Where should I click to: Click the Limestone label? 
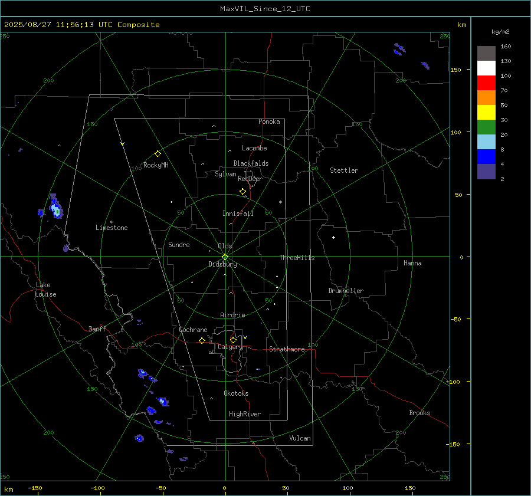point(112,228)
